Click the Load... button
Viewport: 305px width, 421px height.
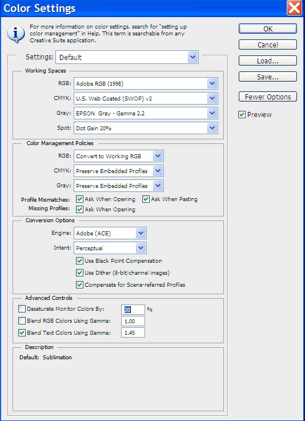coord(268,61)
